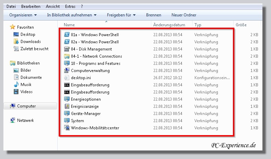271x159 pixels.
Task: Open the Datei menu
Action: [x=11, y=6]
